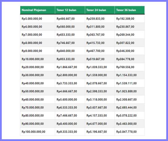Select the Rp7.466.667,00 cell
168x141 pixels.
[70, 116]
